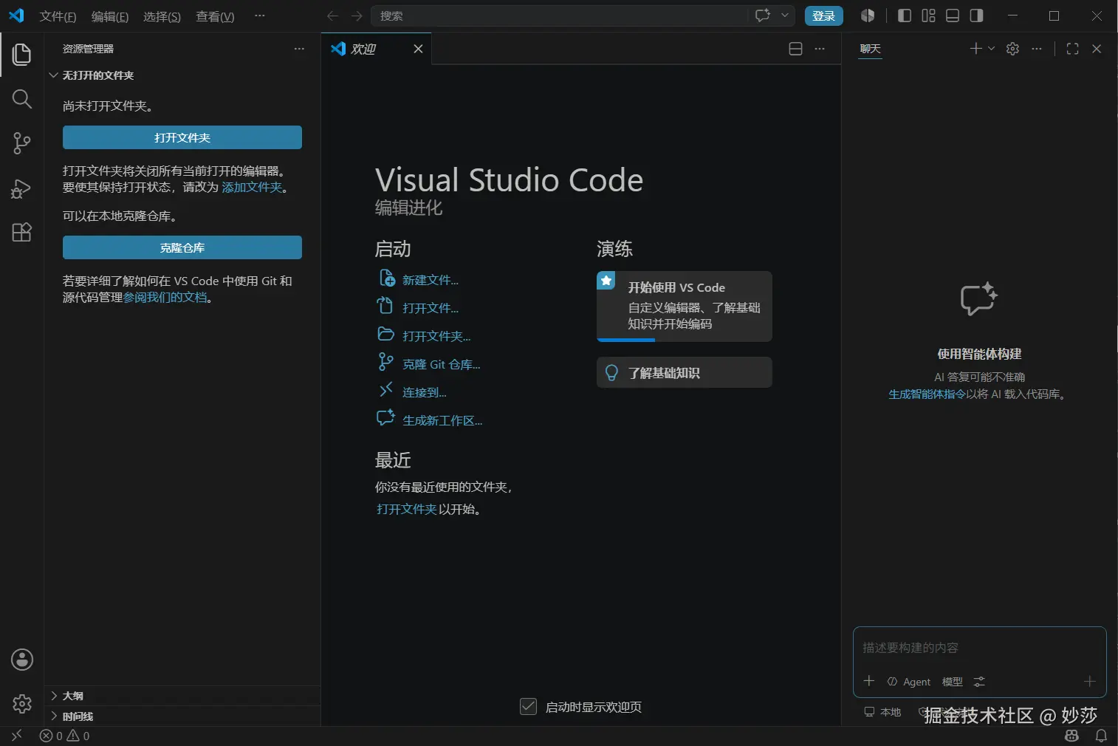Toggle the bottom panel visibility
Screen dimensions: 1118x746
click(x=953, y=16)
